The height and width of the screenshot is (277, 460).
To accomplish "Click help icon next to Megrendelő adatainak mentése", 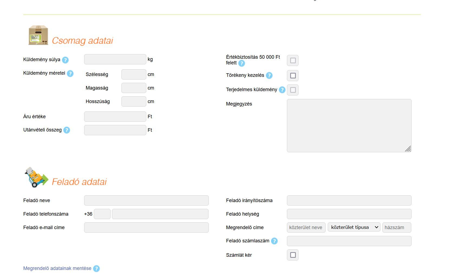I will click(96, 269).
